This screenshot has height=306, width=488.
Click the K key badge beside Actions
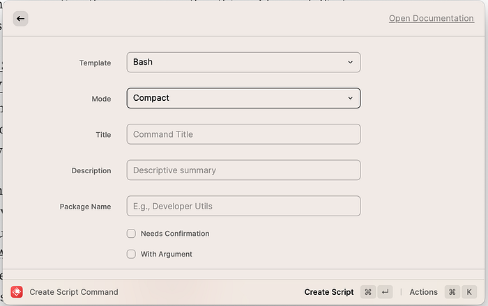(x=469, y=292)
